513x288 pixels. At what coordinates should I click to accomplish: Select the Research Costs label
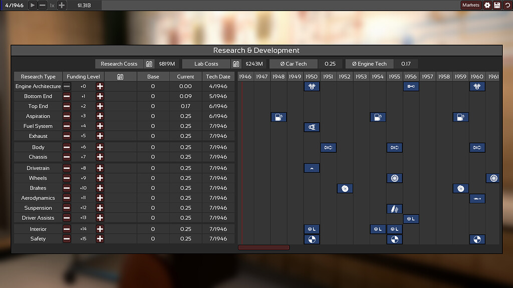119,64
